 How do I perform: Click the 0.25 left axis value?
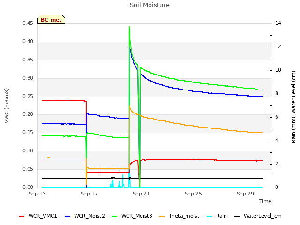click(28, 96)
